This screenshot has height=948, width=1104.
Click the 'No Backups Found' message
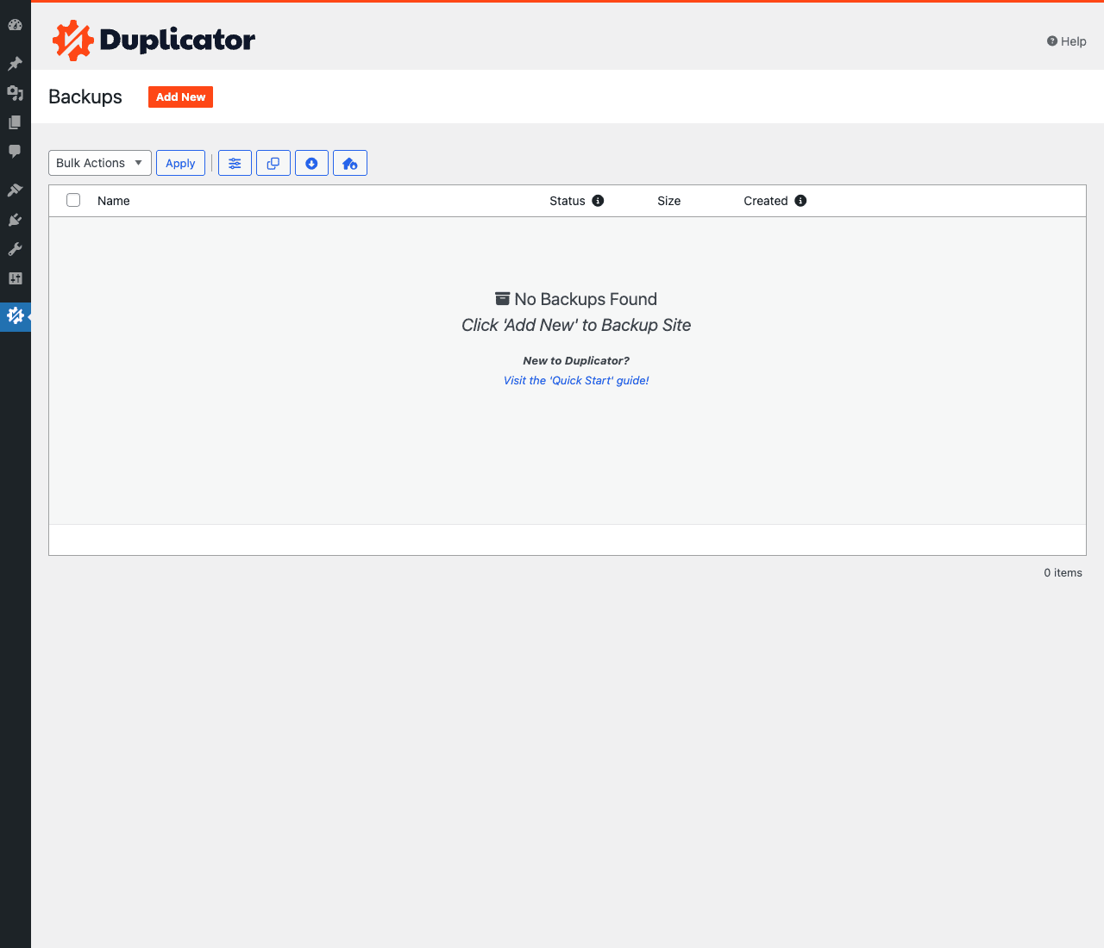tap(576, 299)
